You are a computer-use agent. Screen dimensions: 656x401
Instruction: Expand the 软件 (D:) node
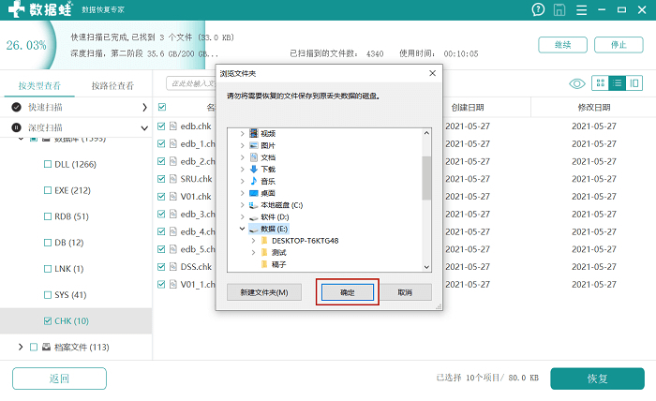click(x=242, y=217)
